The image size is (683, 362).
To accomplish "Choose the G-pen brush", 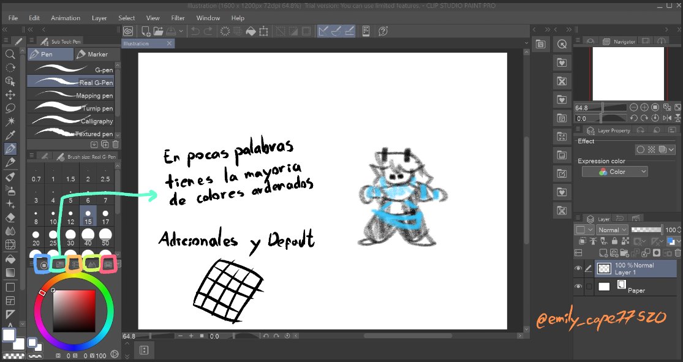I will [71, 69].
